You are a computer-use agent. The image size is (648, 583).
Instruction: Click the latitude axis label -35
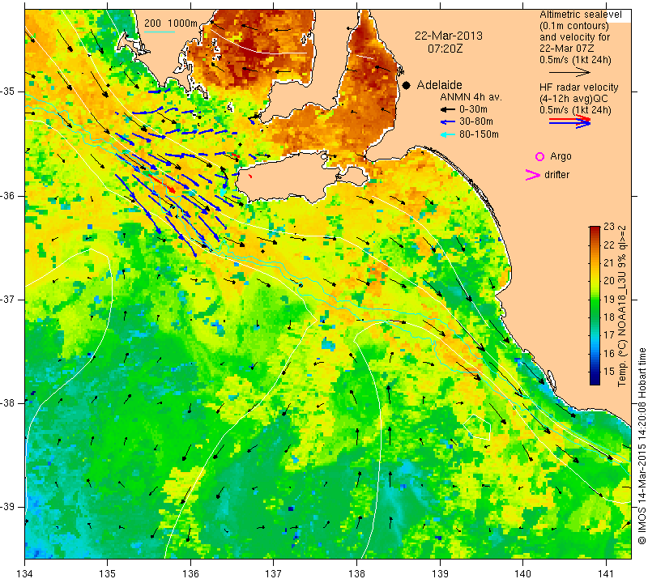pyautogui.click(x=8, y=91)
